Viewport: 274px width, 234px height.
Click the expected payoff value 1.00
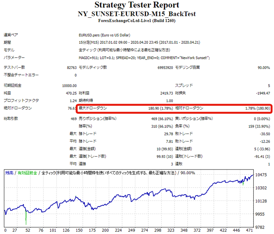coord(170,101)
